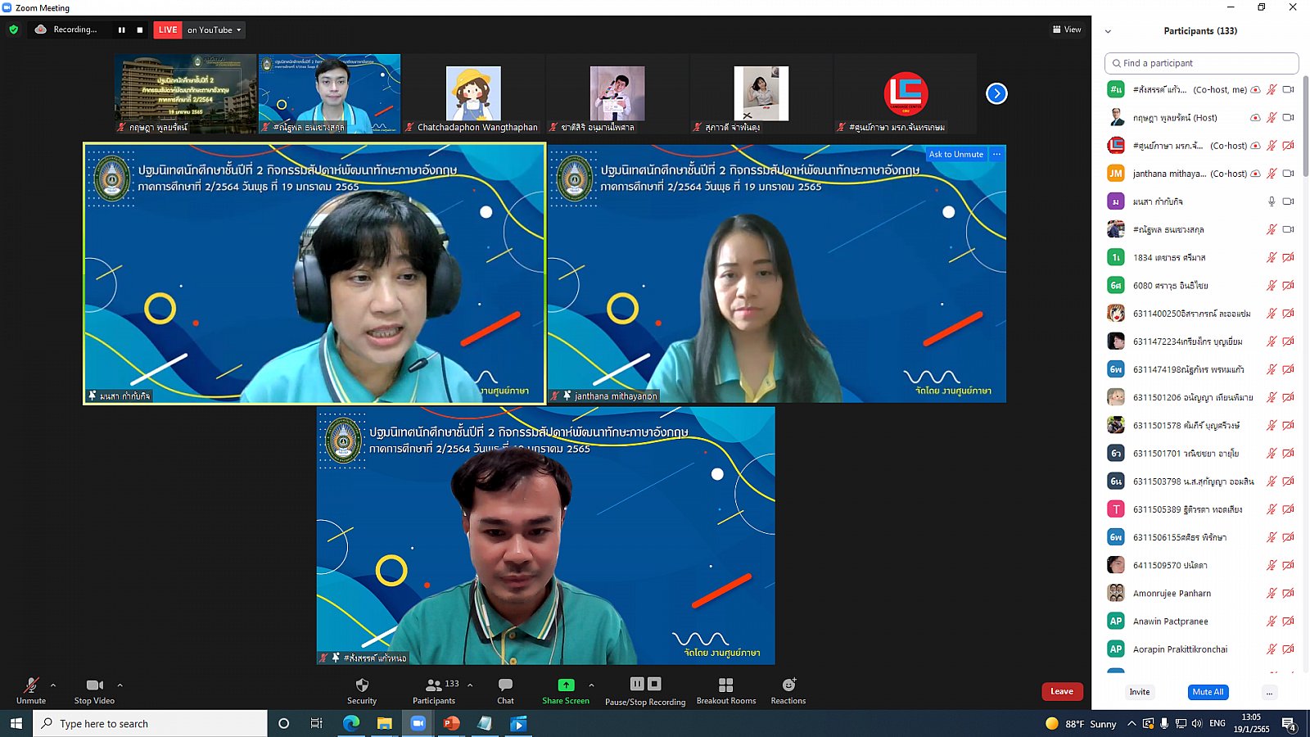
Task: Show next page of video thumbnails
Action: 996,93
